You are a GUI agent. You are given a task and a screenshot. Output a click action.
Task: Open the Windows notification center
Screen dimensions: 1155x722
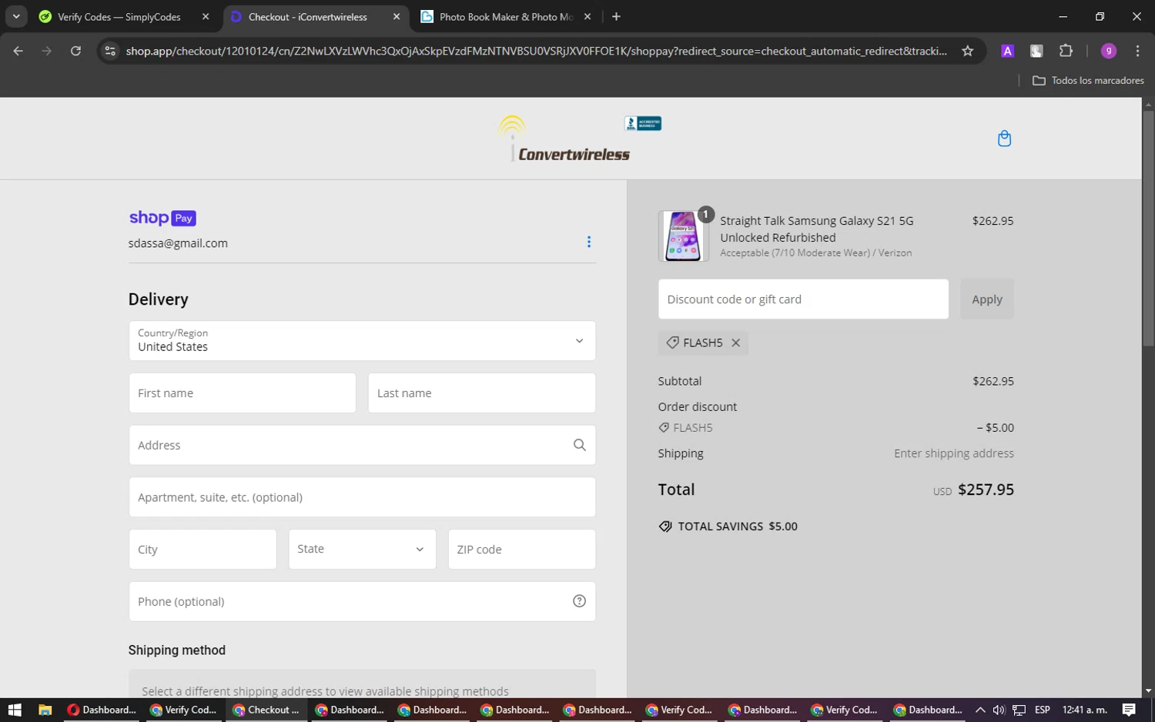[1129, 710]
